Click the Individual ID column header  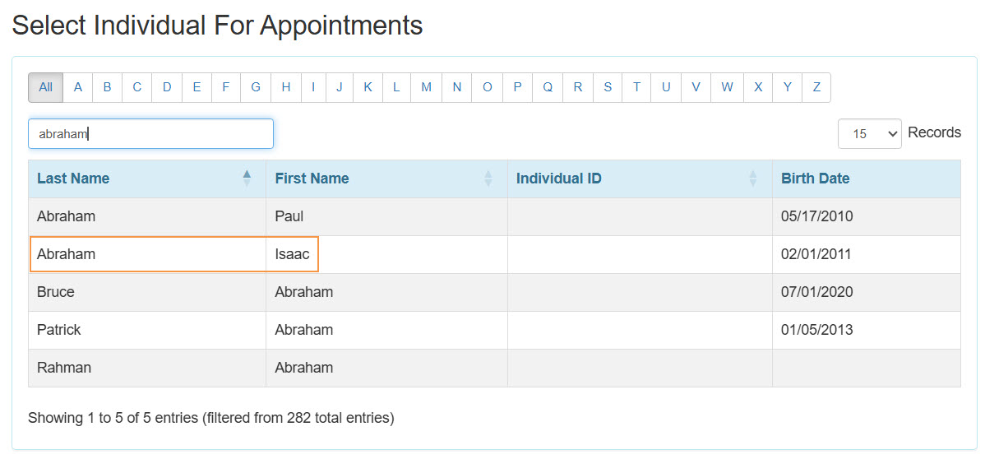[x=558, y=178]
